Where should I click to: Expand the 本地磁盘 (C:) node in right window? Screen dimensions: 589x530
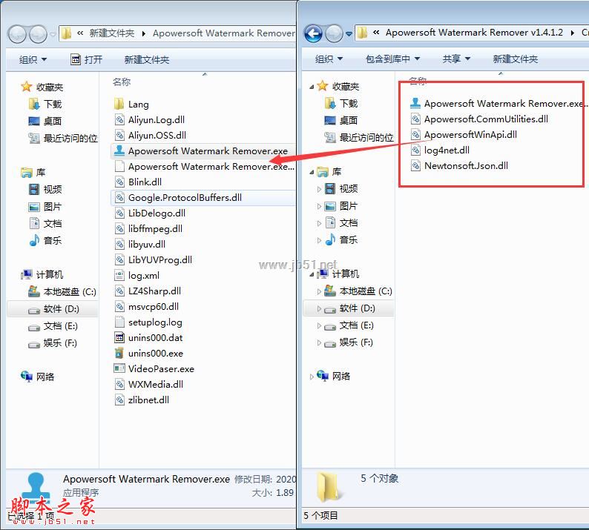tap(319, 291)
